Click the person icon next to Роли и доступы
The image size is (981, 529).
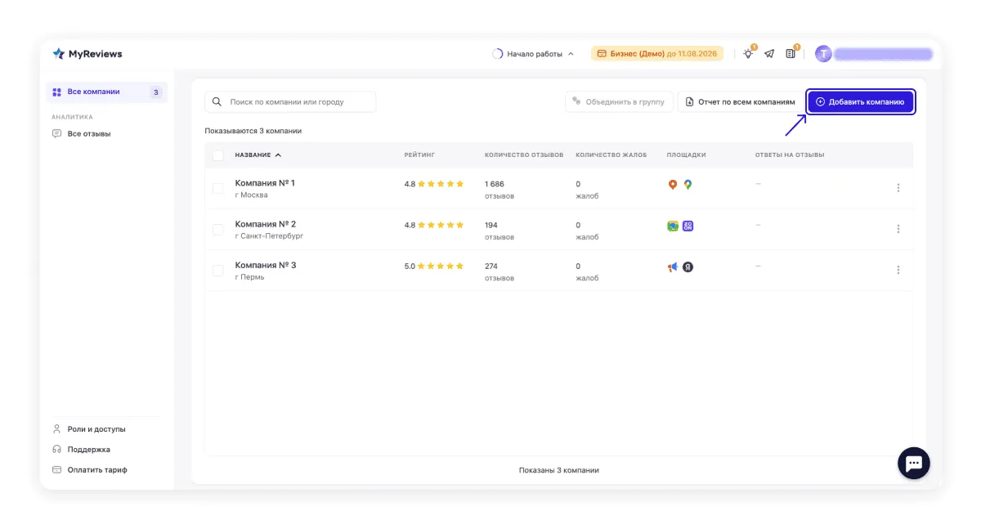coord(57,429)
